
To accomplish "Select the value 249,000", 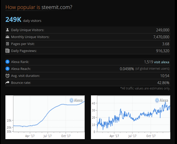I will tap(163, 30).
